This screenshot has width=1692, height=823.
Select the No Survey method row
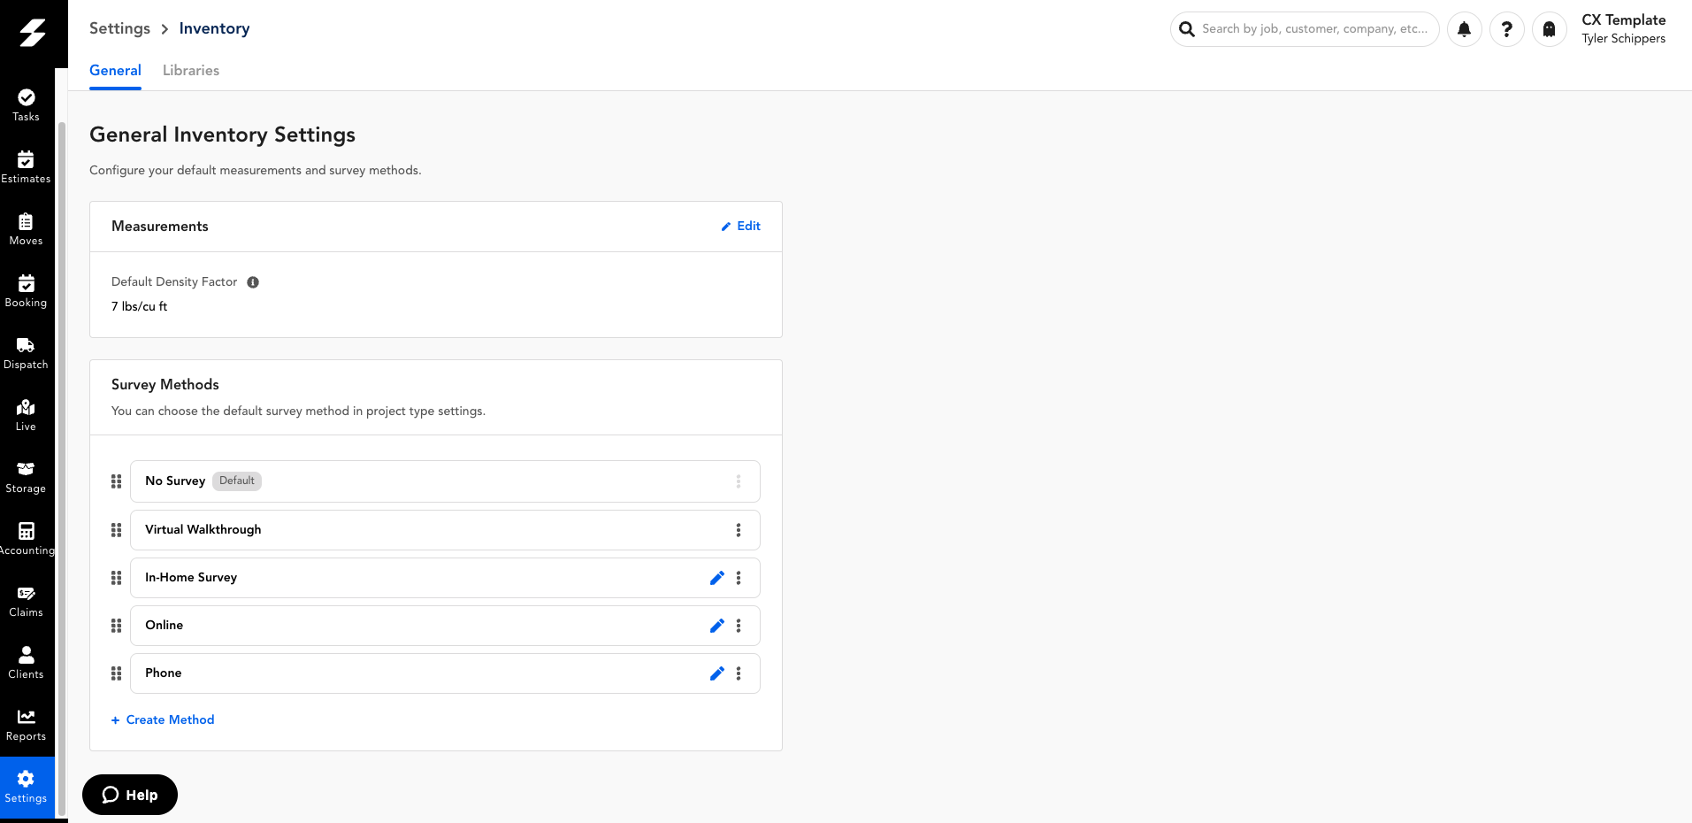[x=445, y=481]
